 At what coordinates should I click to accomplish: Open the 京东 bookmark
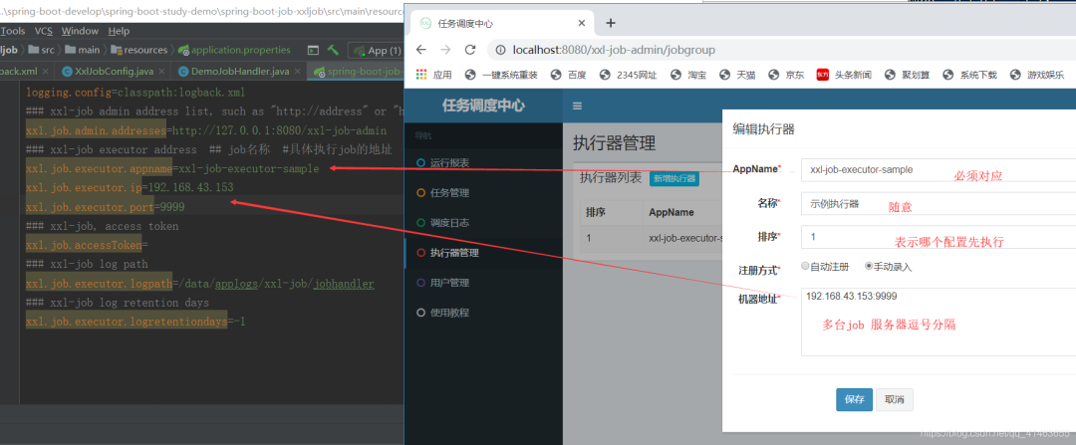786,75
